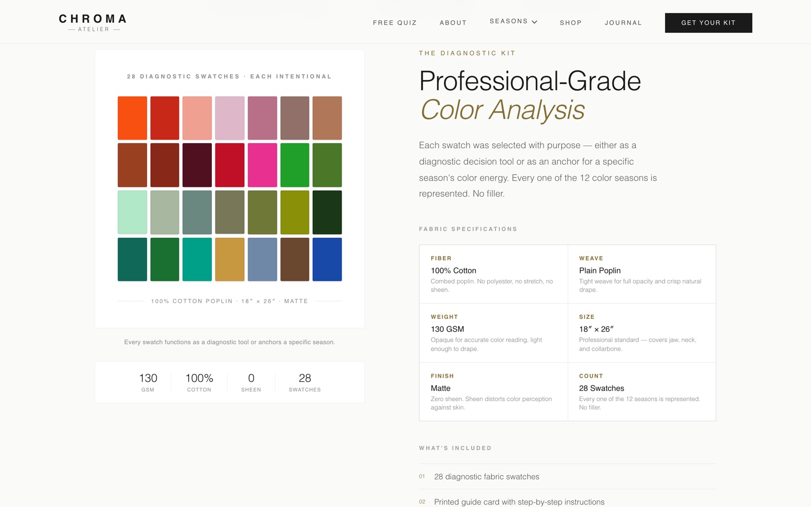
Task: Open the Shop nav item
Action: coord(571,23)
